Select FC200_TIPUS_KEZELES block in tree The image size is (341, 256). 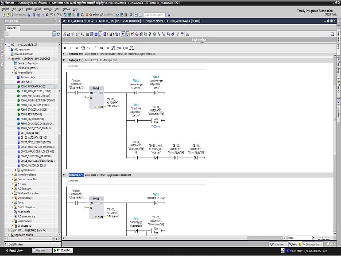pos(35,91)
